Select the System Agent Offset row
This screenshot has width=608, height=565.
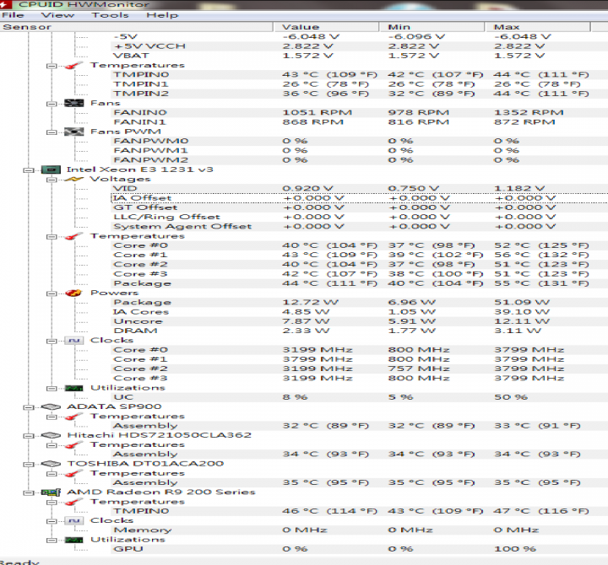point(359,226)
